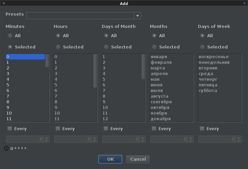248x169 pixels.
Task: Select четверг in Days of Week list
Action: [x=220, y=79]
